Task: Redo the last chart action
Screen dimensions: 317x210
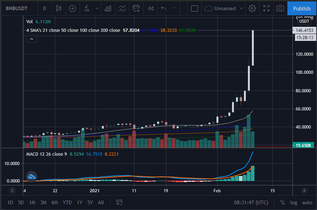Action: (x=174, y=8)
